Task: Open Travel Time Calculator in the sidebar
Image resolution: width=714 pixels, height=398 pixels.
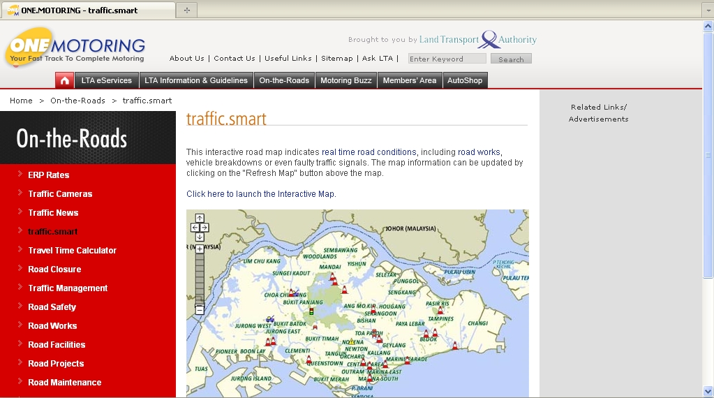Action: point(73,251)
